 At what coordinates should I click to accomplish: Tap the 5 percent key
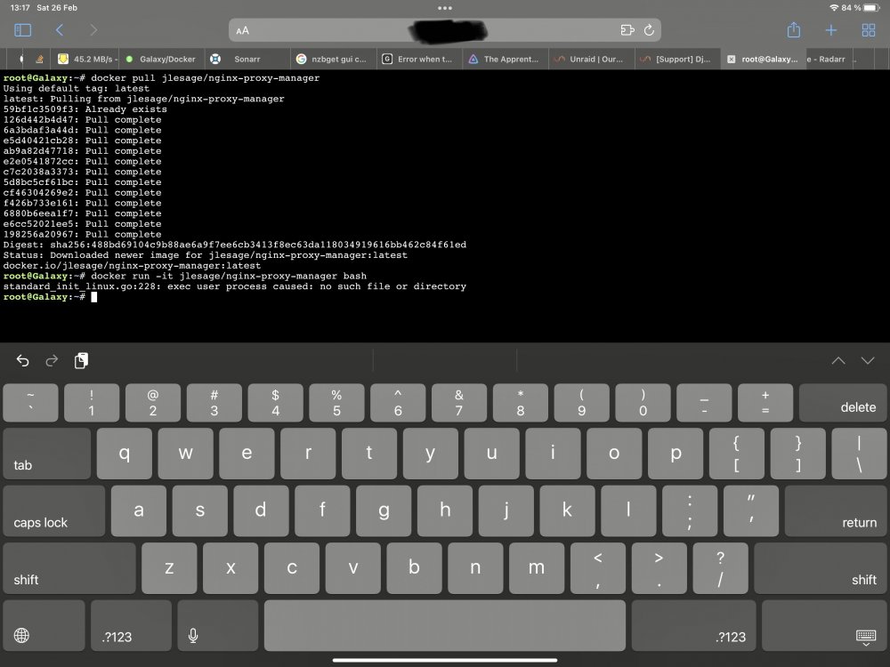click(x=336, y=403)
